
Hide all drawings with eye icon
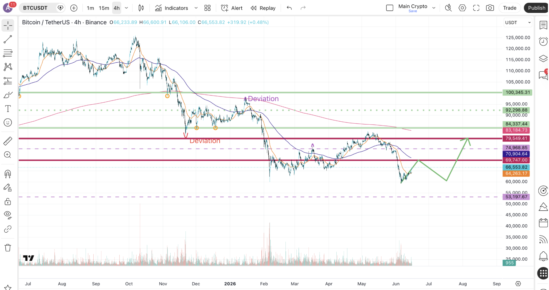[8, 215]
